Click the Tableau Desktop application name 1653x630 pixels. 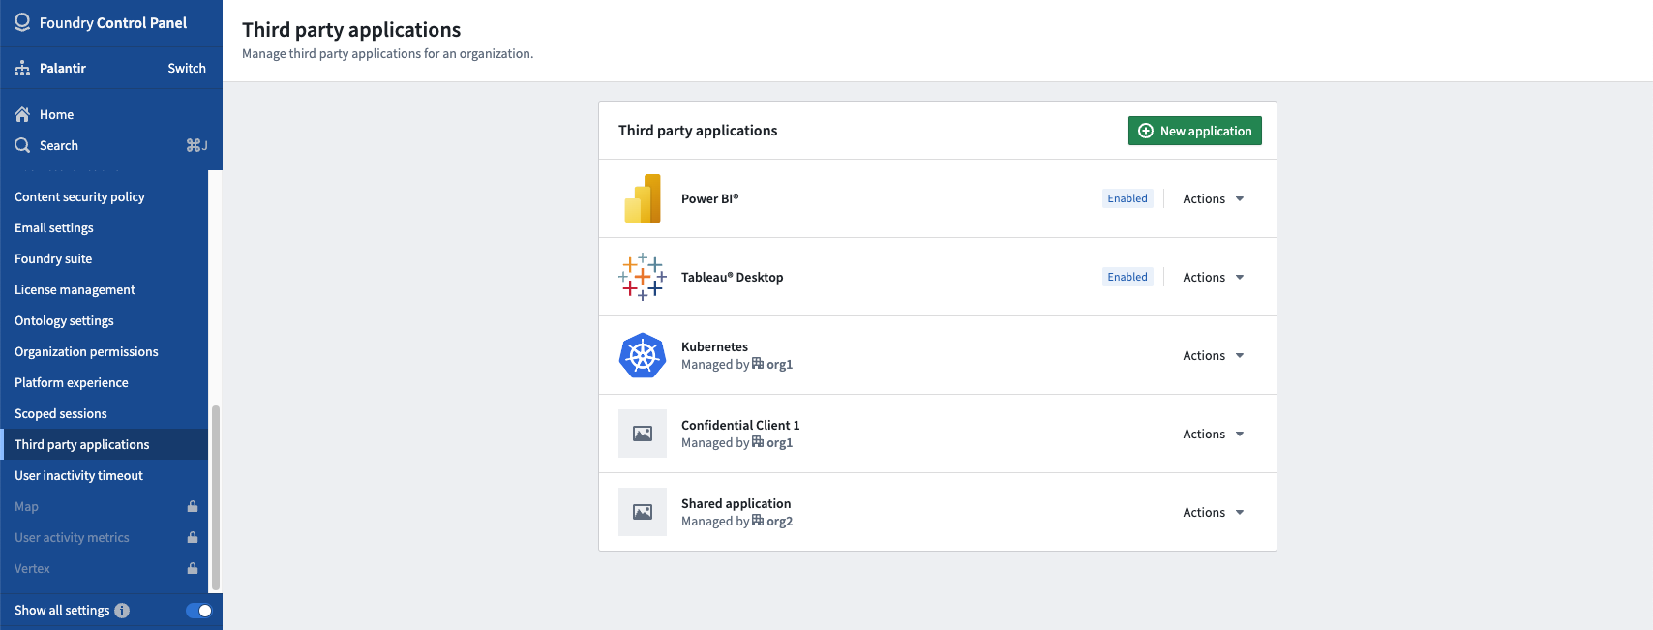(732, 277)
